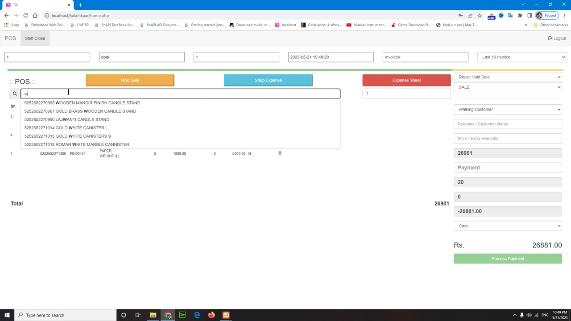This screenshot has height=321, width=571.
Task: Open the Other bookmarks folder
Action: click(550, 25)
